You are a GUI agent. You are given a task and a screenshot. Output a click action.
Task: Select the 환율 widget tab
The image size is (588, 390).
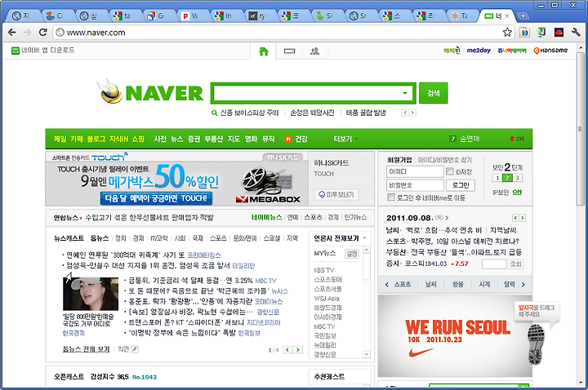coord(457,285)
